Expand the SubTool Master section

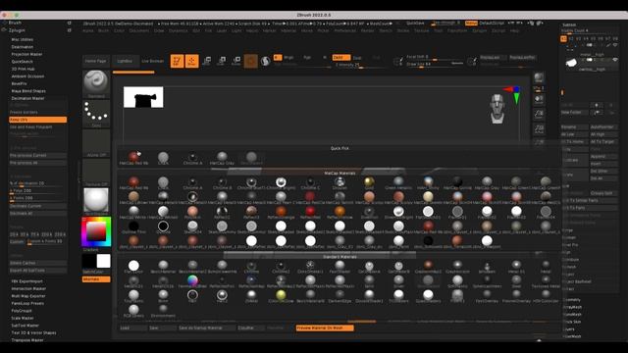[26, 326]
